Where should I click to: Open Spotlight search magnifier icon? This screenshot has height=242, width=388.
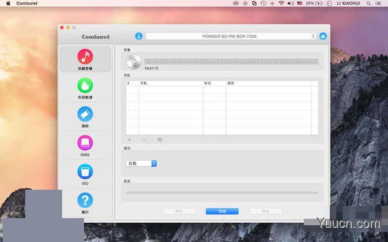pos(369,3)
